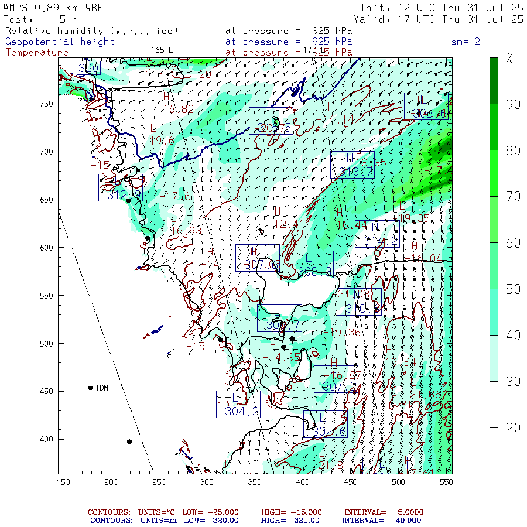Image resolution: width=527 pixels, height=527 pixels.
Task: Click the y-axis tick label '450'
Action: (47, 391)
